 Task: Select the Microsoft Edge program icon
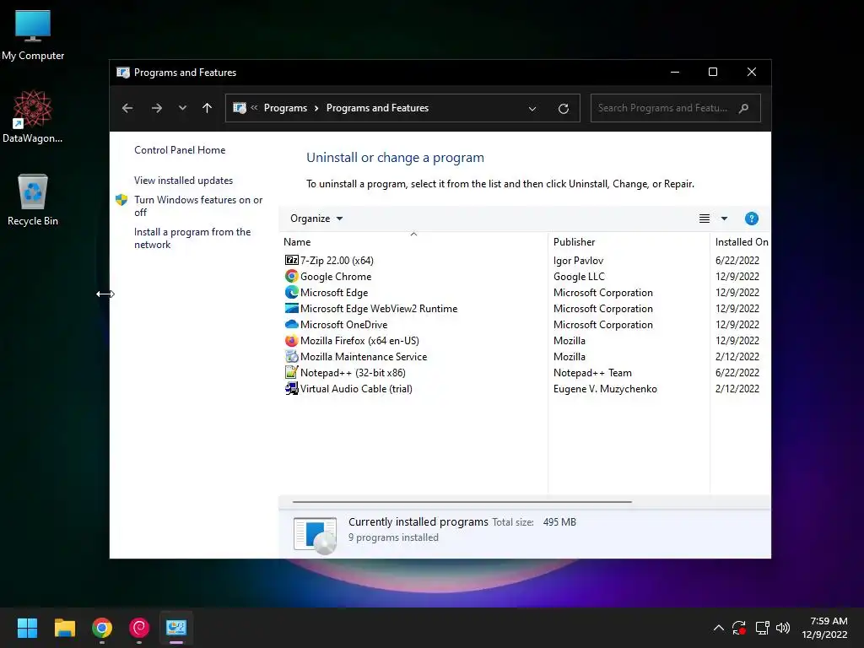[291, 292]
